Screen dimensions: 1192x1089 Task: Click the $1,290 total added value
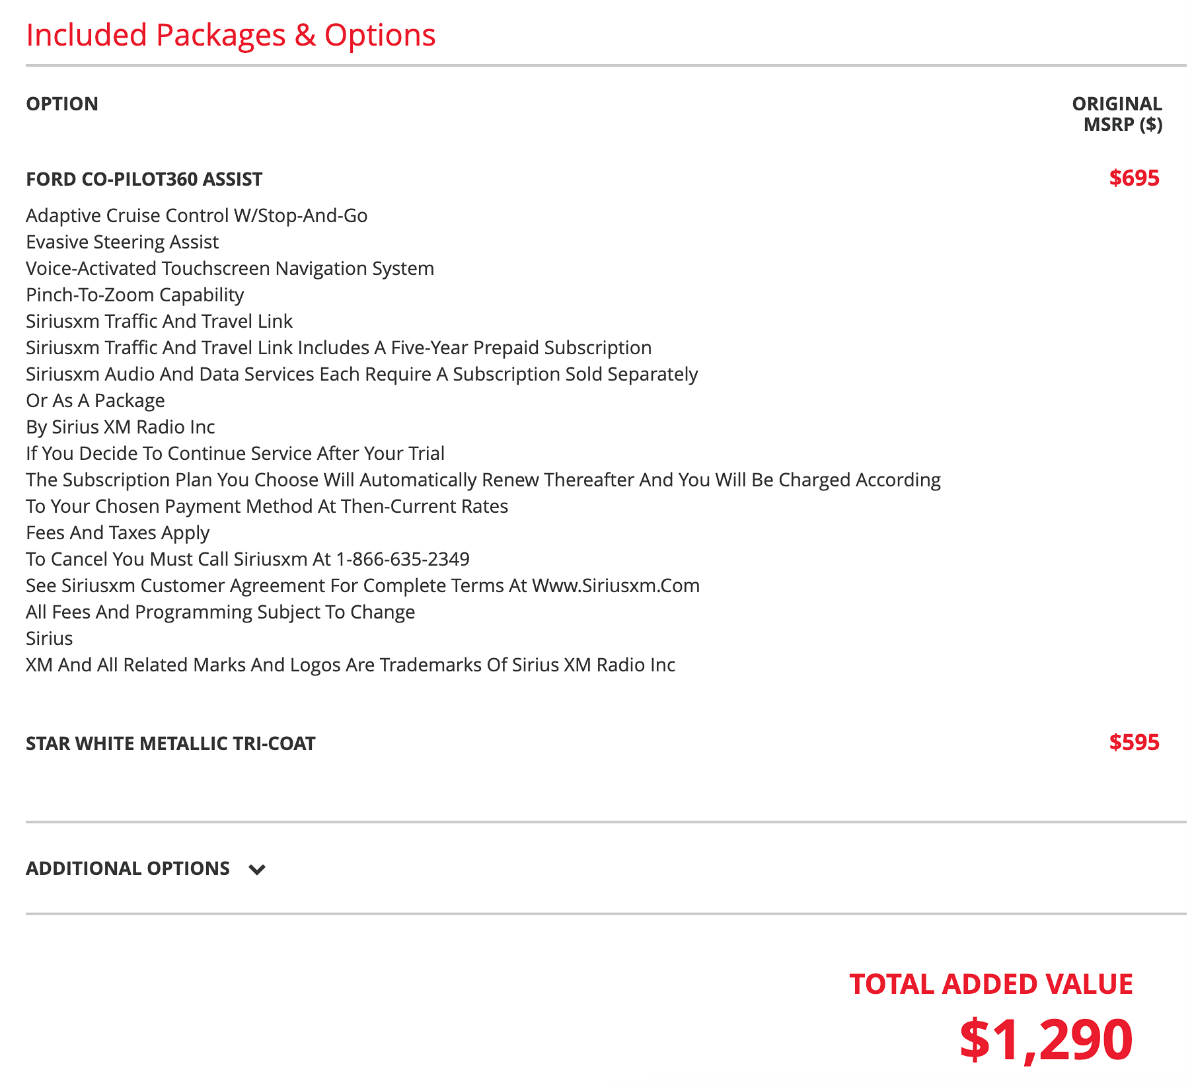pyautogui.click(x=1046, y=1040)
